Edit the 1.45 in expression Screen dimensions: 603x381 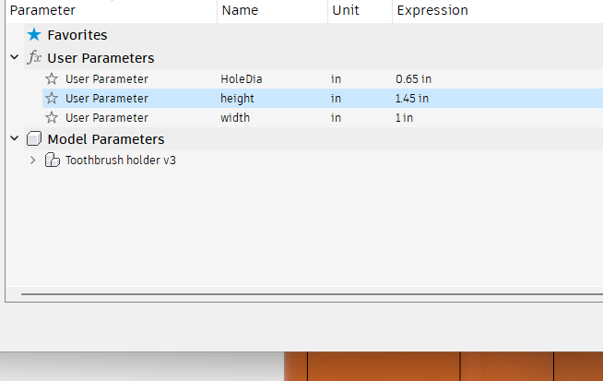(x=412, y=98)
